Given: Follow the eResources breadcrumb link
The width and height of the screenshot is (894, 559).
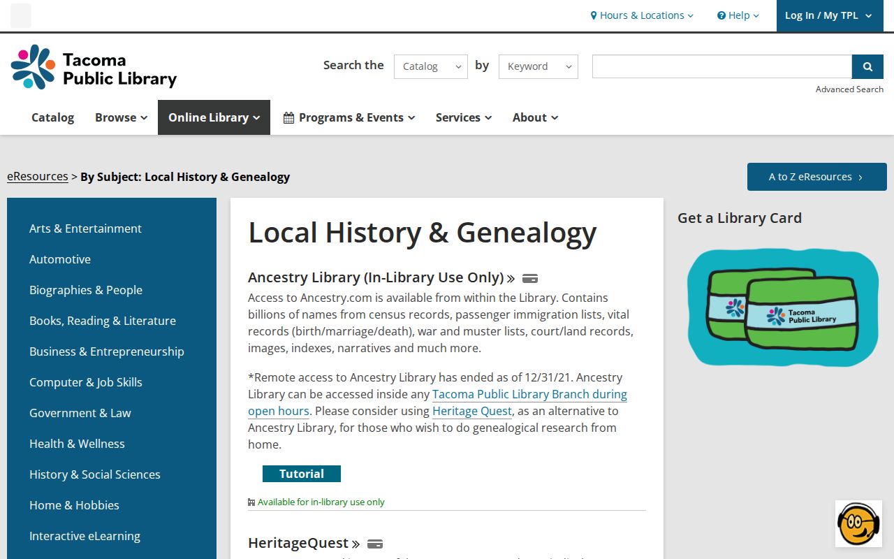Looking at the screenshot, I should [38, 176].
